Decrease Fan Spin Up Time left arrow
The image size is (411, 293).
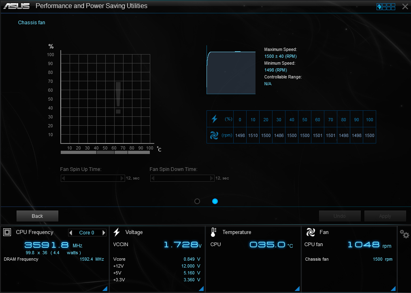[x=63, y=178]
